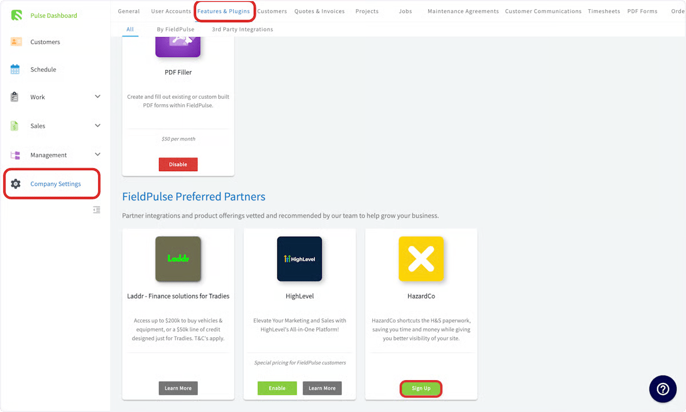Click the PDF Filler purple icon
The image size is (686, 412).
coord(178,46)
